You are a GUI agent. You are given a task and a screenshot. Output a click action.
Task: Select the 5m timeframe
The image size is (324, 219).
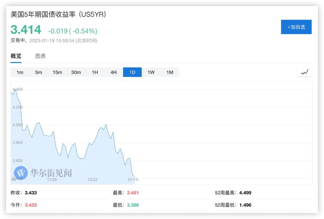tap(39, 72)
